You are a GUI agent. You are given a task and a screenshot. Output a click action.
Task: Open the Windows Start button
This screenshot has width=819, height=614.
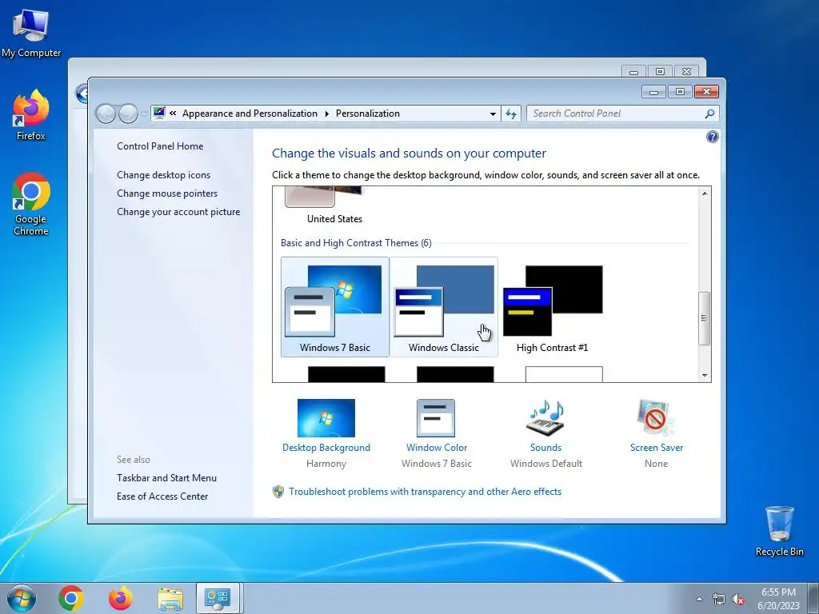tap(22, 598)
